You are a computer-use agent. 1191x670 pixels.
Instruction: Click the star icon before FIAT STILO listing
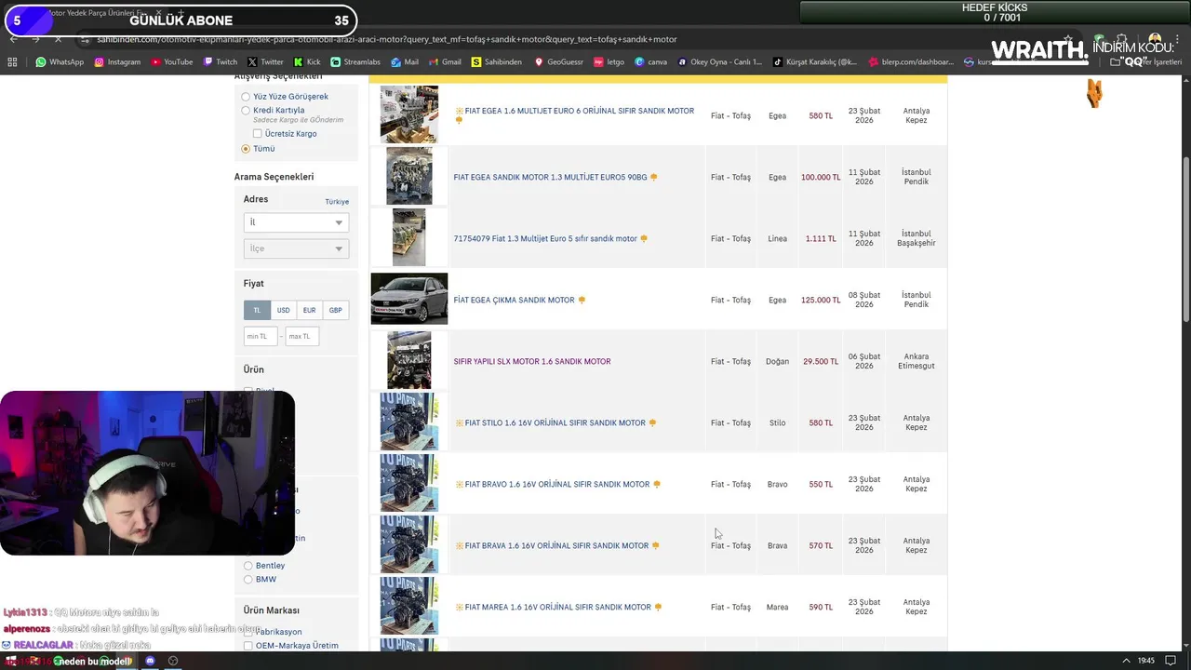459,422
